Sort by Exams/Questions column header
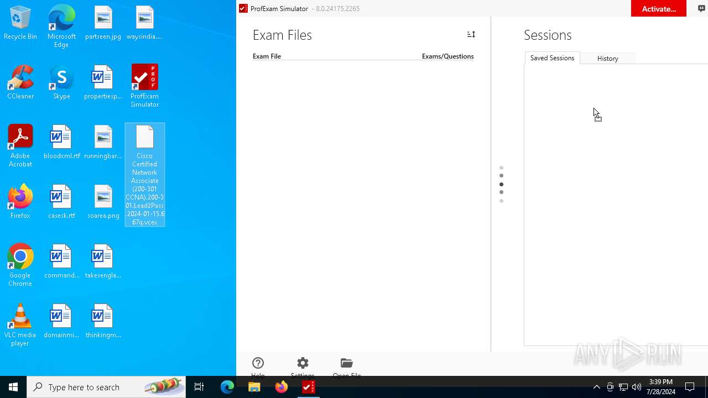Image resolution: width=708 pixels, height=398 pixels. [x=447, y=56]
